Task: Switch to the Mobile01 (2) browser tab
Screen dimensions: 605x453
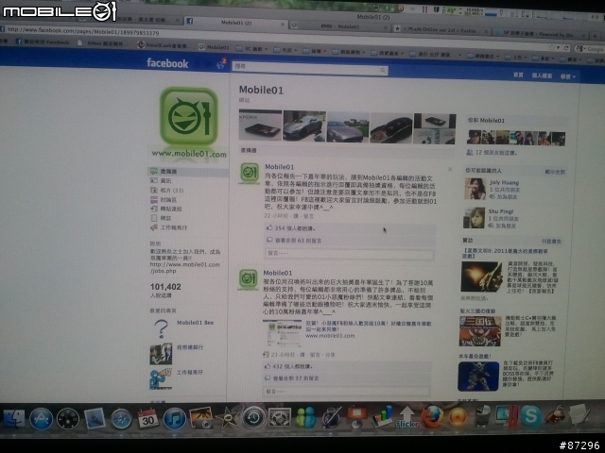Action: pos(236,23)
